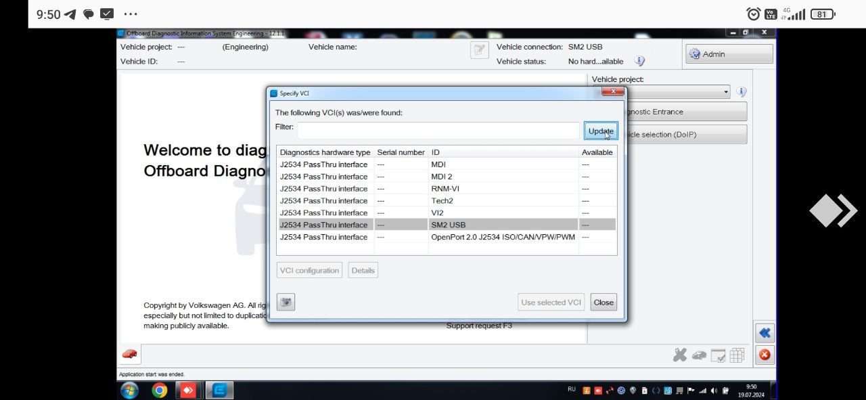866x400 pixels.
Task: Click the Details button
Action: pos(363,270)
